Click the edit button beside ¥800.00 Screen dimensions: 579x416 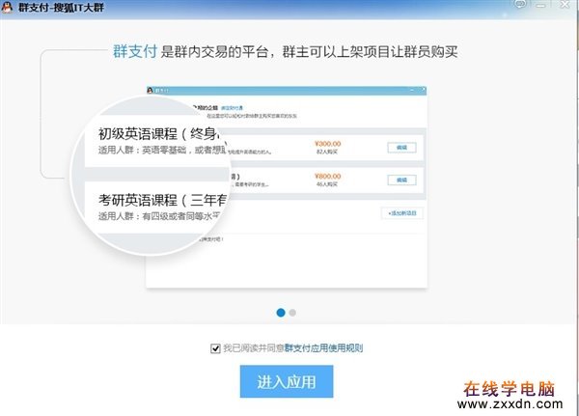coord(401,180)
